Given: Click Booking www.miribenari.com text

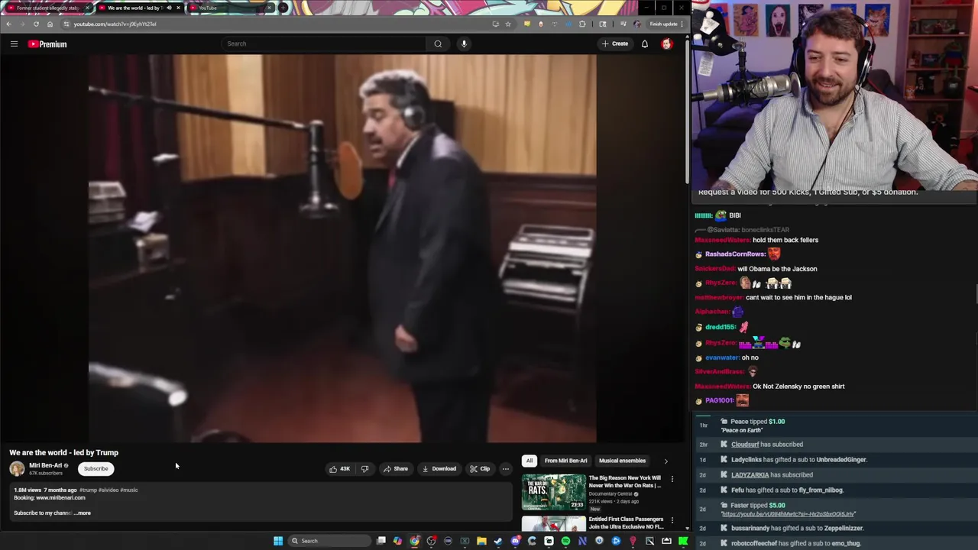Looking at the screenshot, I should [x=50, y=498].
